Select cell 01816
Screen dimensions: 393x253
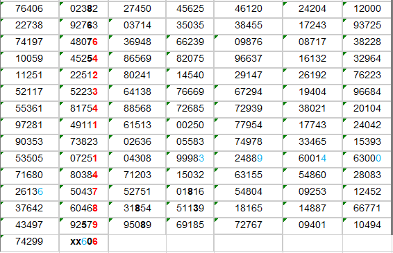[x=190, y=192]
